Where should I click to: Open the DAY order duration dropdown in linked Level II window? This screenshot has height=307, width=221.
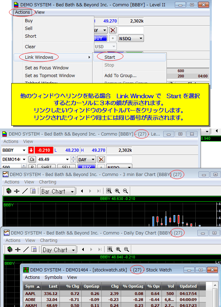pyautogui.click(x=93, y=159)
